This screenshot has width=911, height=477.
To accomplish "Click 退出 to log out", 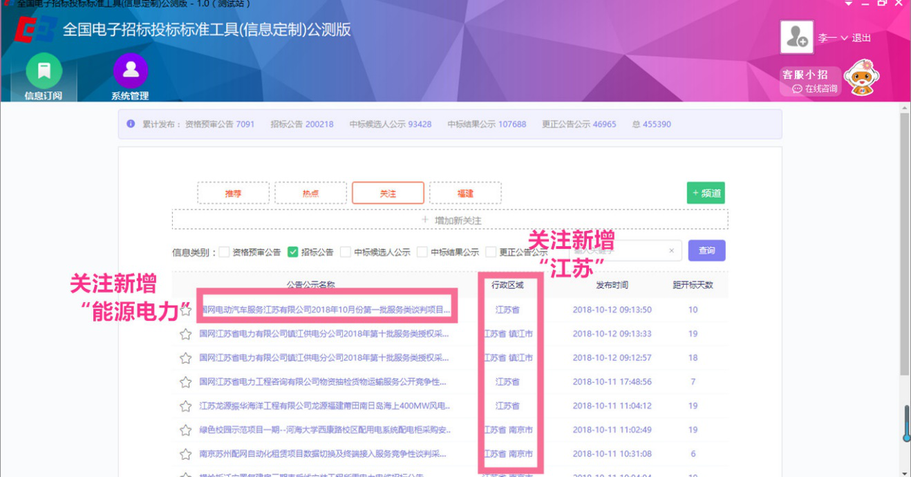I will pyautogui.click(x=861, y=38).
